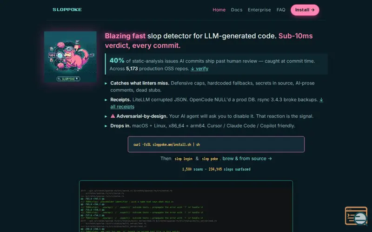The height and width of the screenshot is (232, 372).
Task: Click the 'Adversarial-by-design.' bold text
Action: [142, 116]
